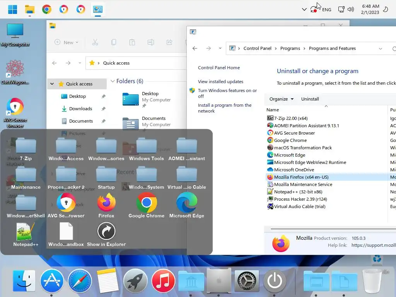Collapse the Quick access tree node

coord(52,84)
